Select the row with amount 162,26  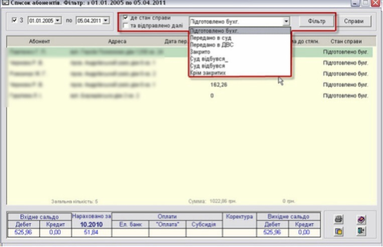click(190, 85)
